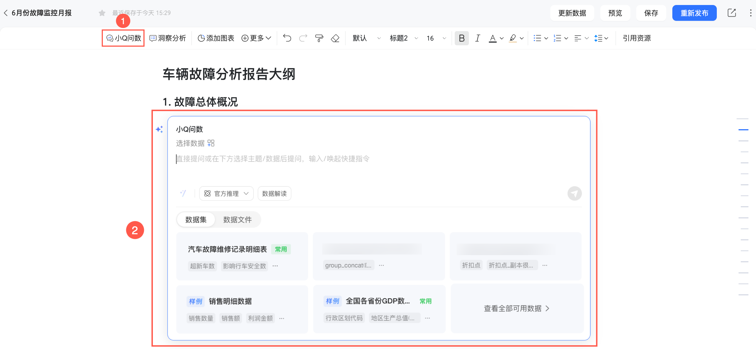Open the highlight color picker arrow
The image size is (756, 349).
coord(521,38)
